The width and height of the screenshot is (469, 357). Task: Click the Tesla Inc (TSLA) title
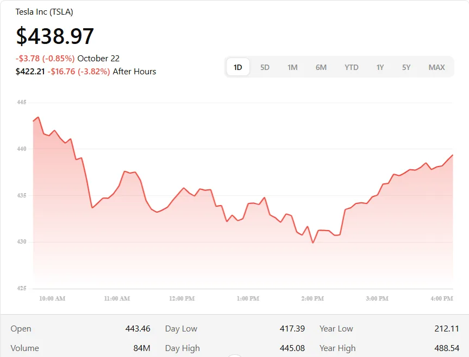[x=44, y=11]
